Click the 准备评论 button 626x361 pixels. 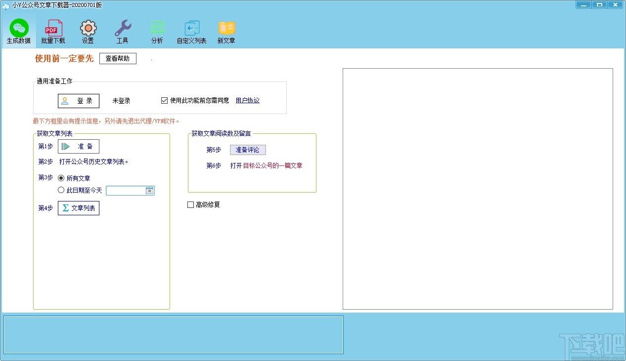pos(248,150)
